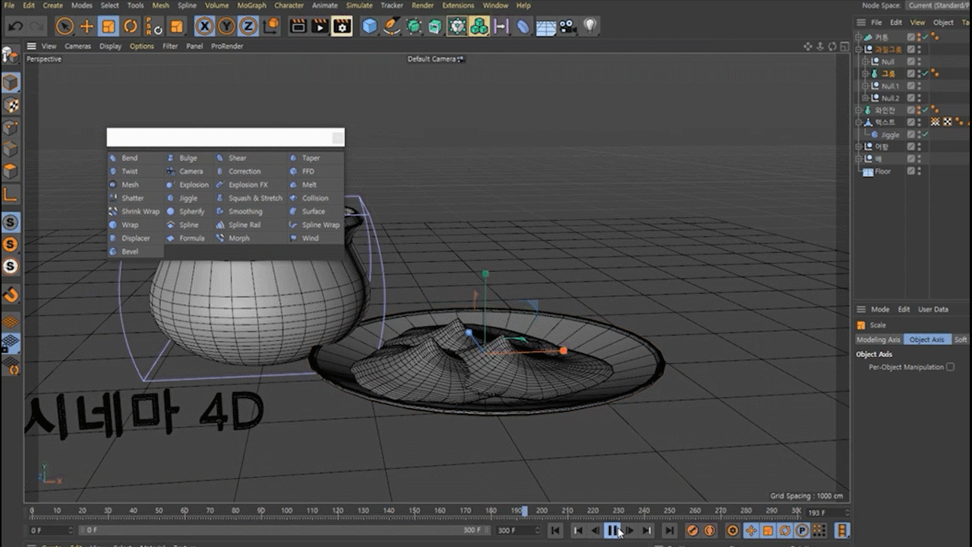Screen dimensions: 972x547
Task: Enable Per-Object Manipulation checkbox
Action: [x=950, y=367]
